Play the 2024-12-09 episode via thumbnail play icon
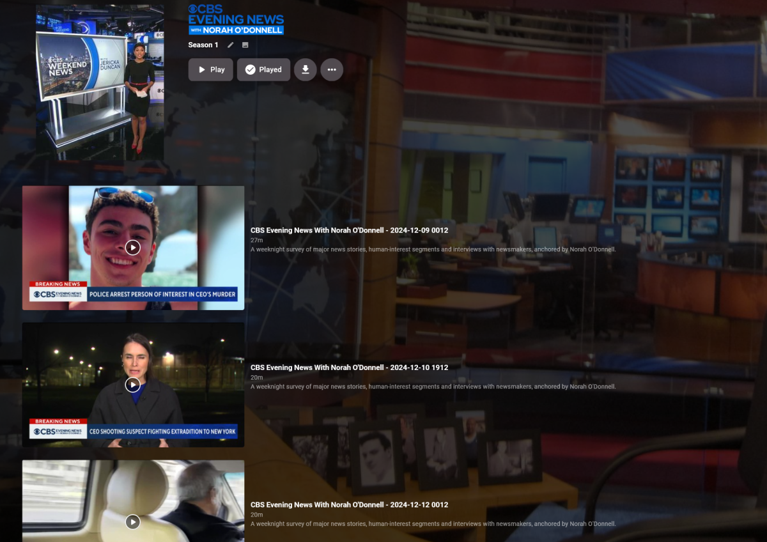Screen dimensions: 767x542 coord(133,247)
